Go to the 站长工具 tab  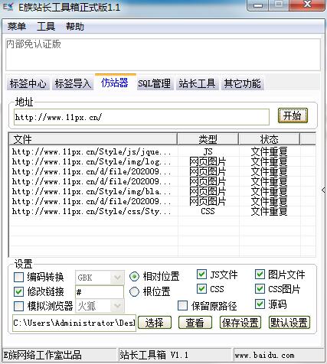click(197, 83)
